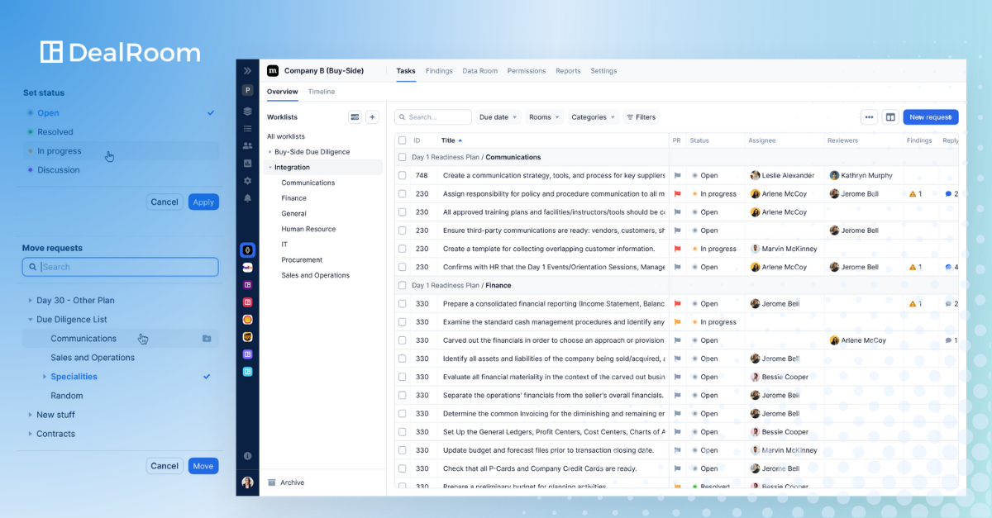Select the Day 1 Readiness Plan / Finance group checkbox
Image resolution: width=992 pixels, height=518 pixels.
[x=403, y=286]
